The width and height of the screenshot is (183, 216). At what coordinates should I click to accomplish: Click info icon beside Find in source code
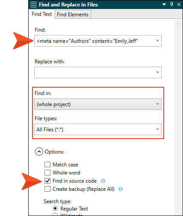103,181
